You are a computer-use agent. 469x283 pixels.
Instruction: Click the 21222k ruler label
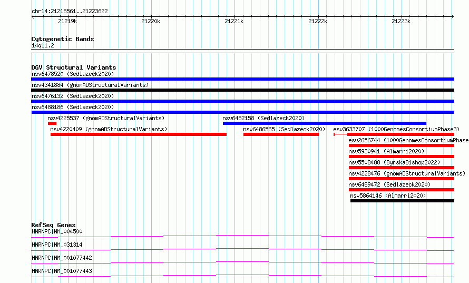click(x=318, y=21)
